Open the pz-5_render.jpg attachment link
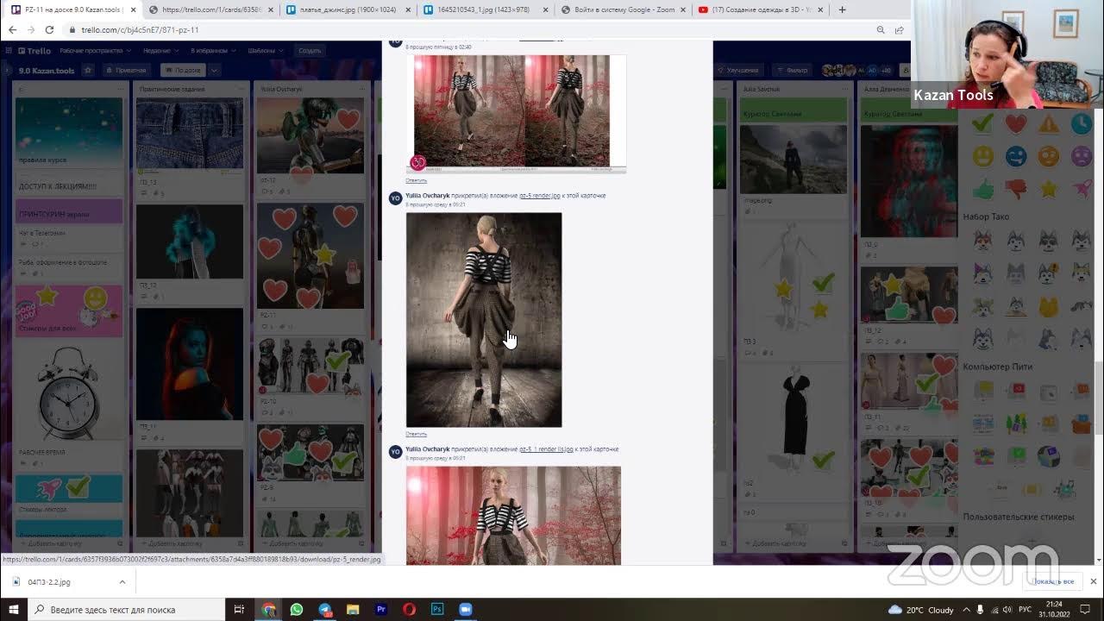 (x=539, y=196)
